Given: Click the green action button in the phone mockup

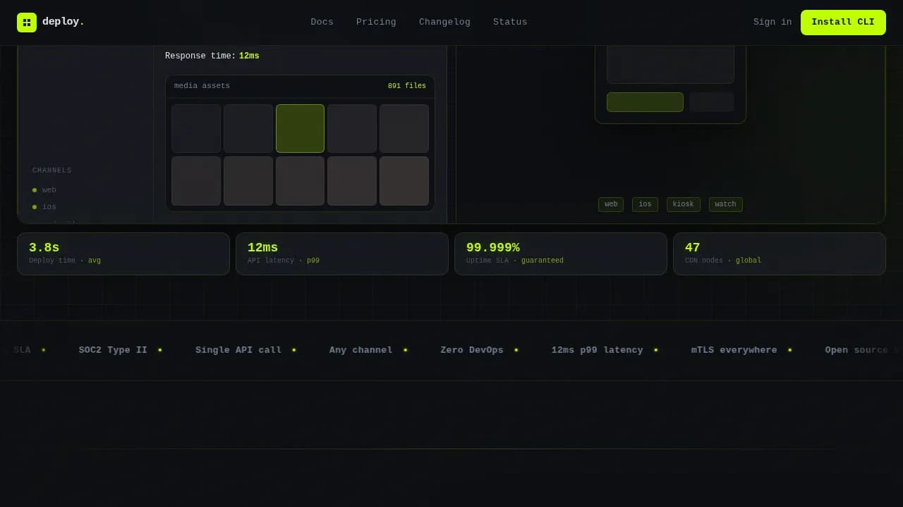Looking at the screenshot, I should (x=644, y=102).
